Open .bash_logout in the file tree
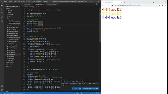 point(10,62)
